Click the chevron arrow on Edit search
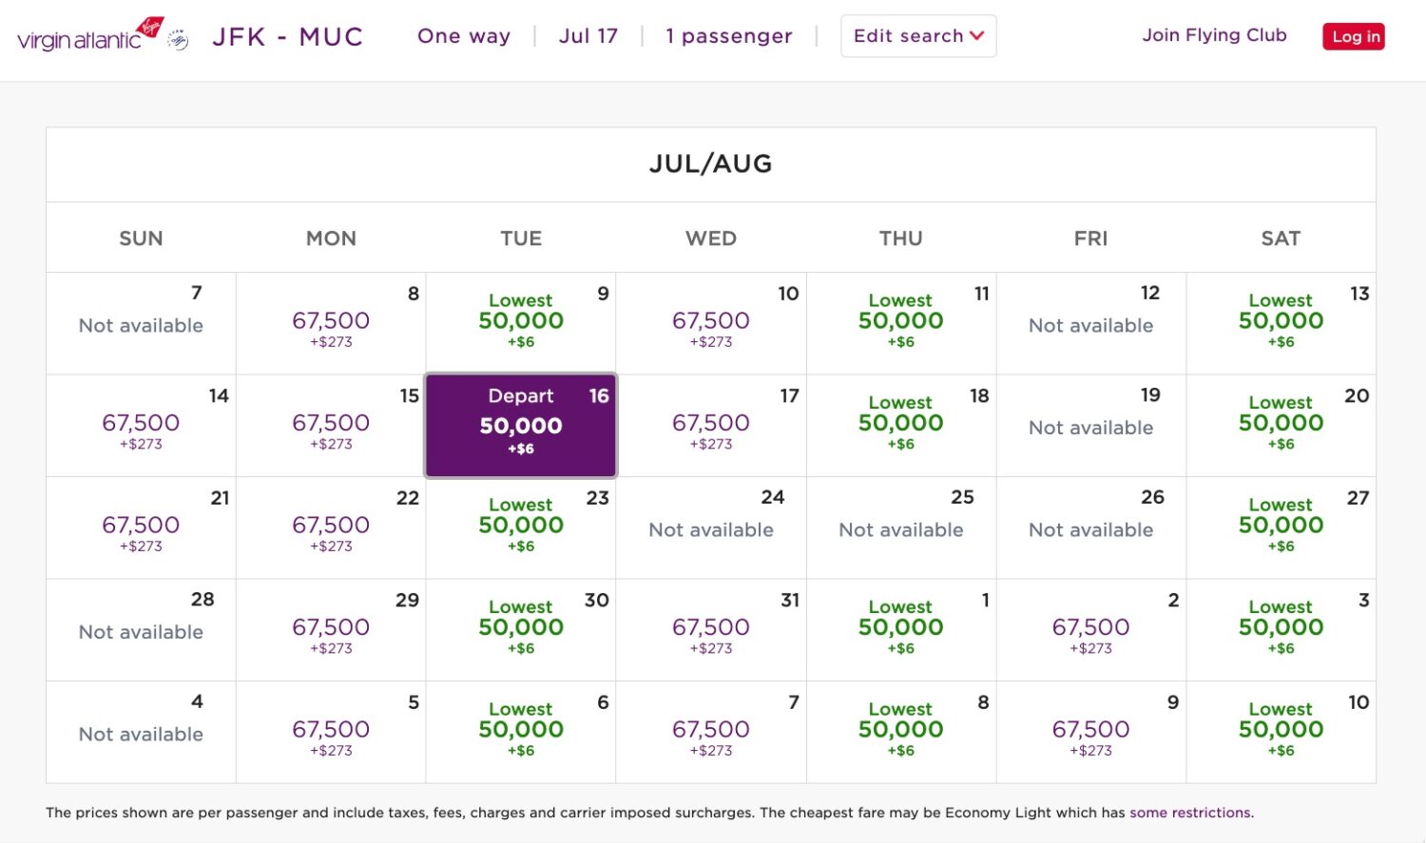Screen dimensions: 1426x843 tap(978, 36)
